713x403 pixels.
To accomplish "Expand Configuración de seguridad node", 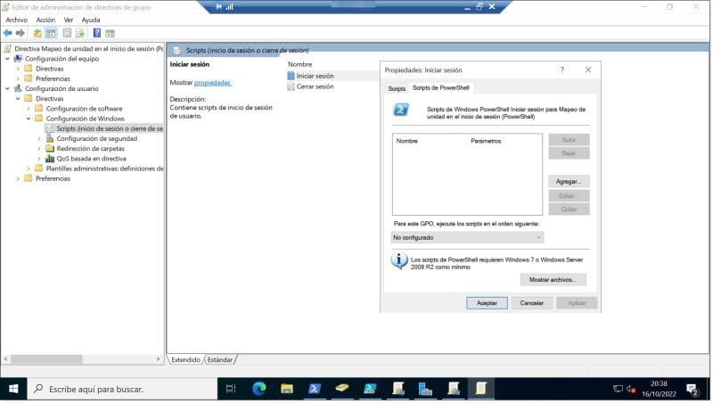I will point(39,139).
